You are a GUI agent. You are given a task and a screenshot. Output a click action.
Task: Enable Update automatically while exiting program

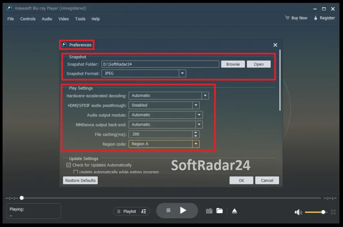76,172
